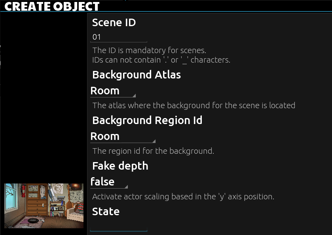Click the empty State input field

pyautogui.click(x=118, y=226)
